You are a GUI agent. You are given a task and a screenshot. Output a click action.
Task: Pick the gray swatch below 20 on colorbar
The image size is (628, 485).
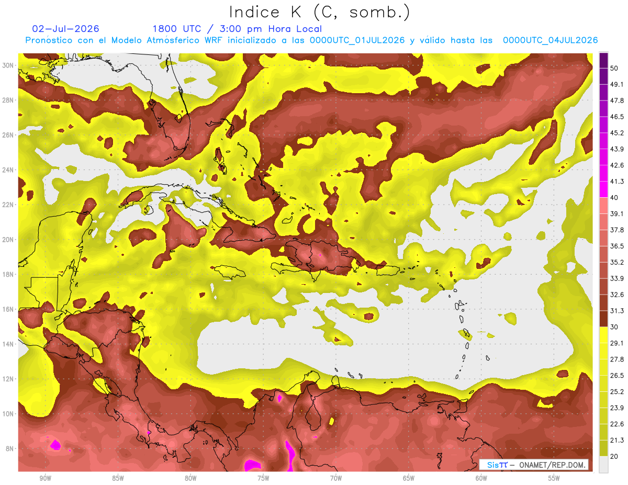pos(603,465)
